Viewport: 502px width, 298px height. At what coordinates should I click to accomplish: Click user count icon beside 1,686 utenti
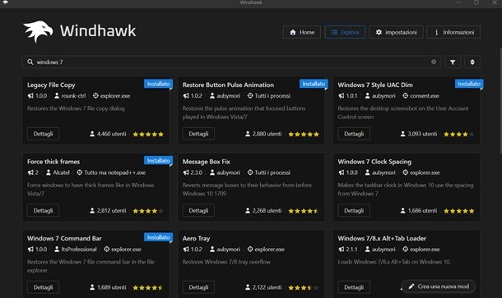click(x=402, y=210)
